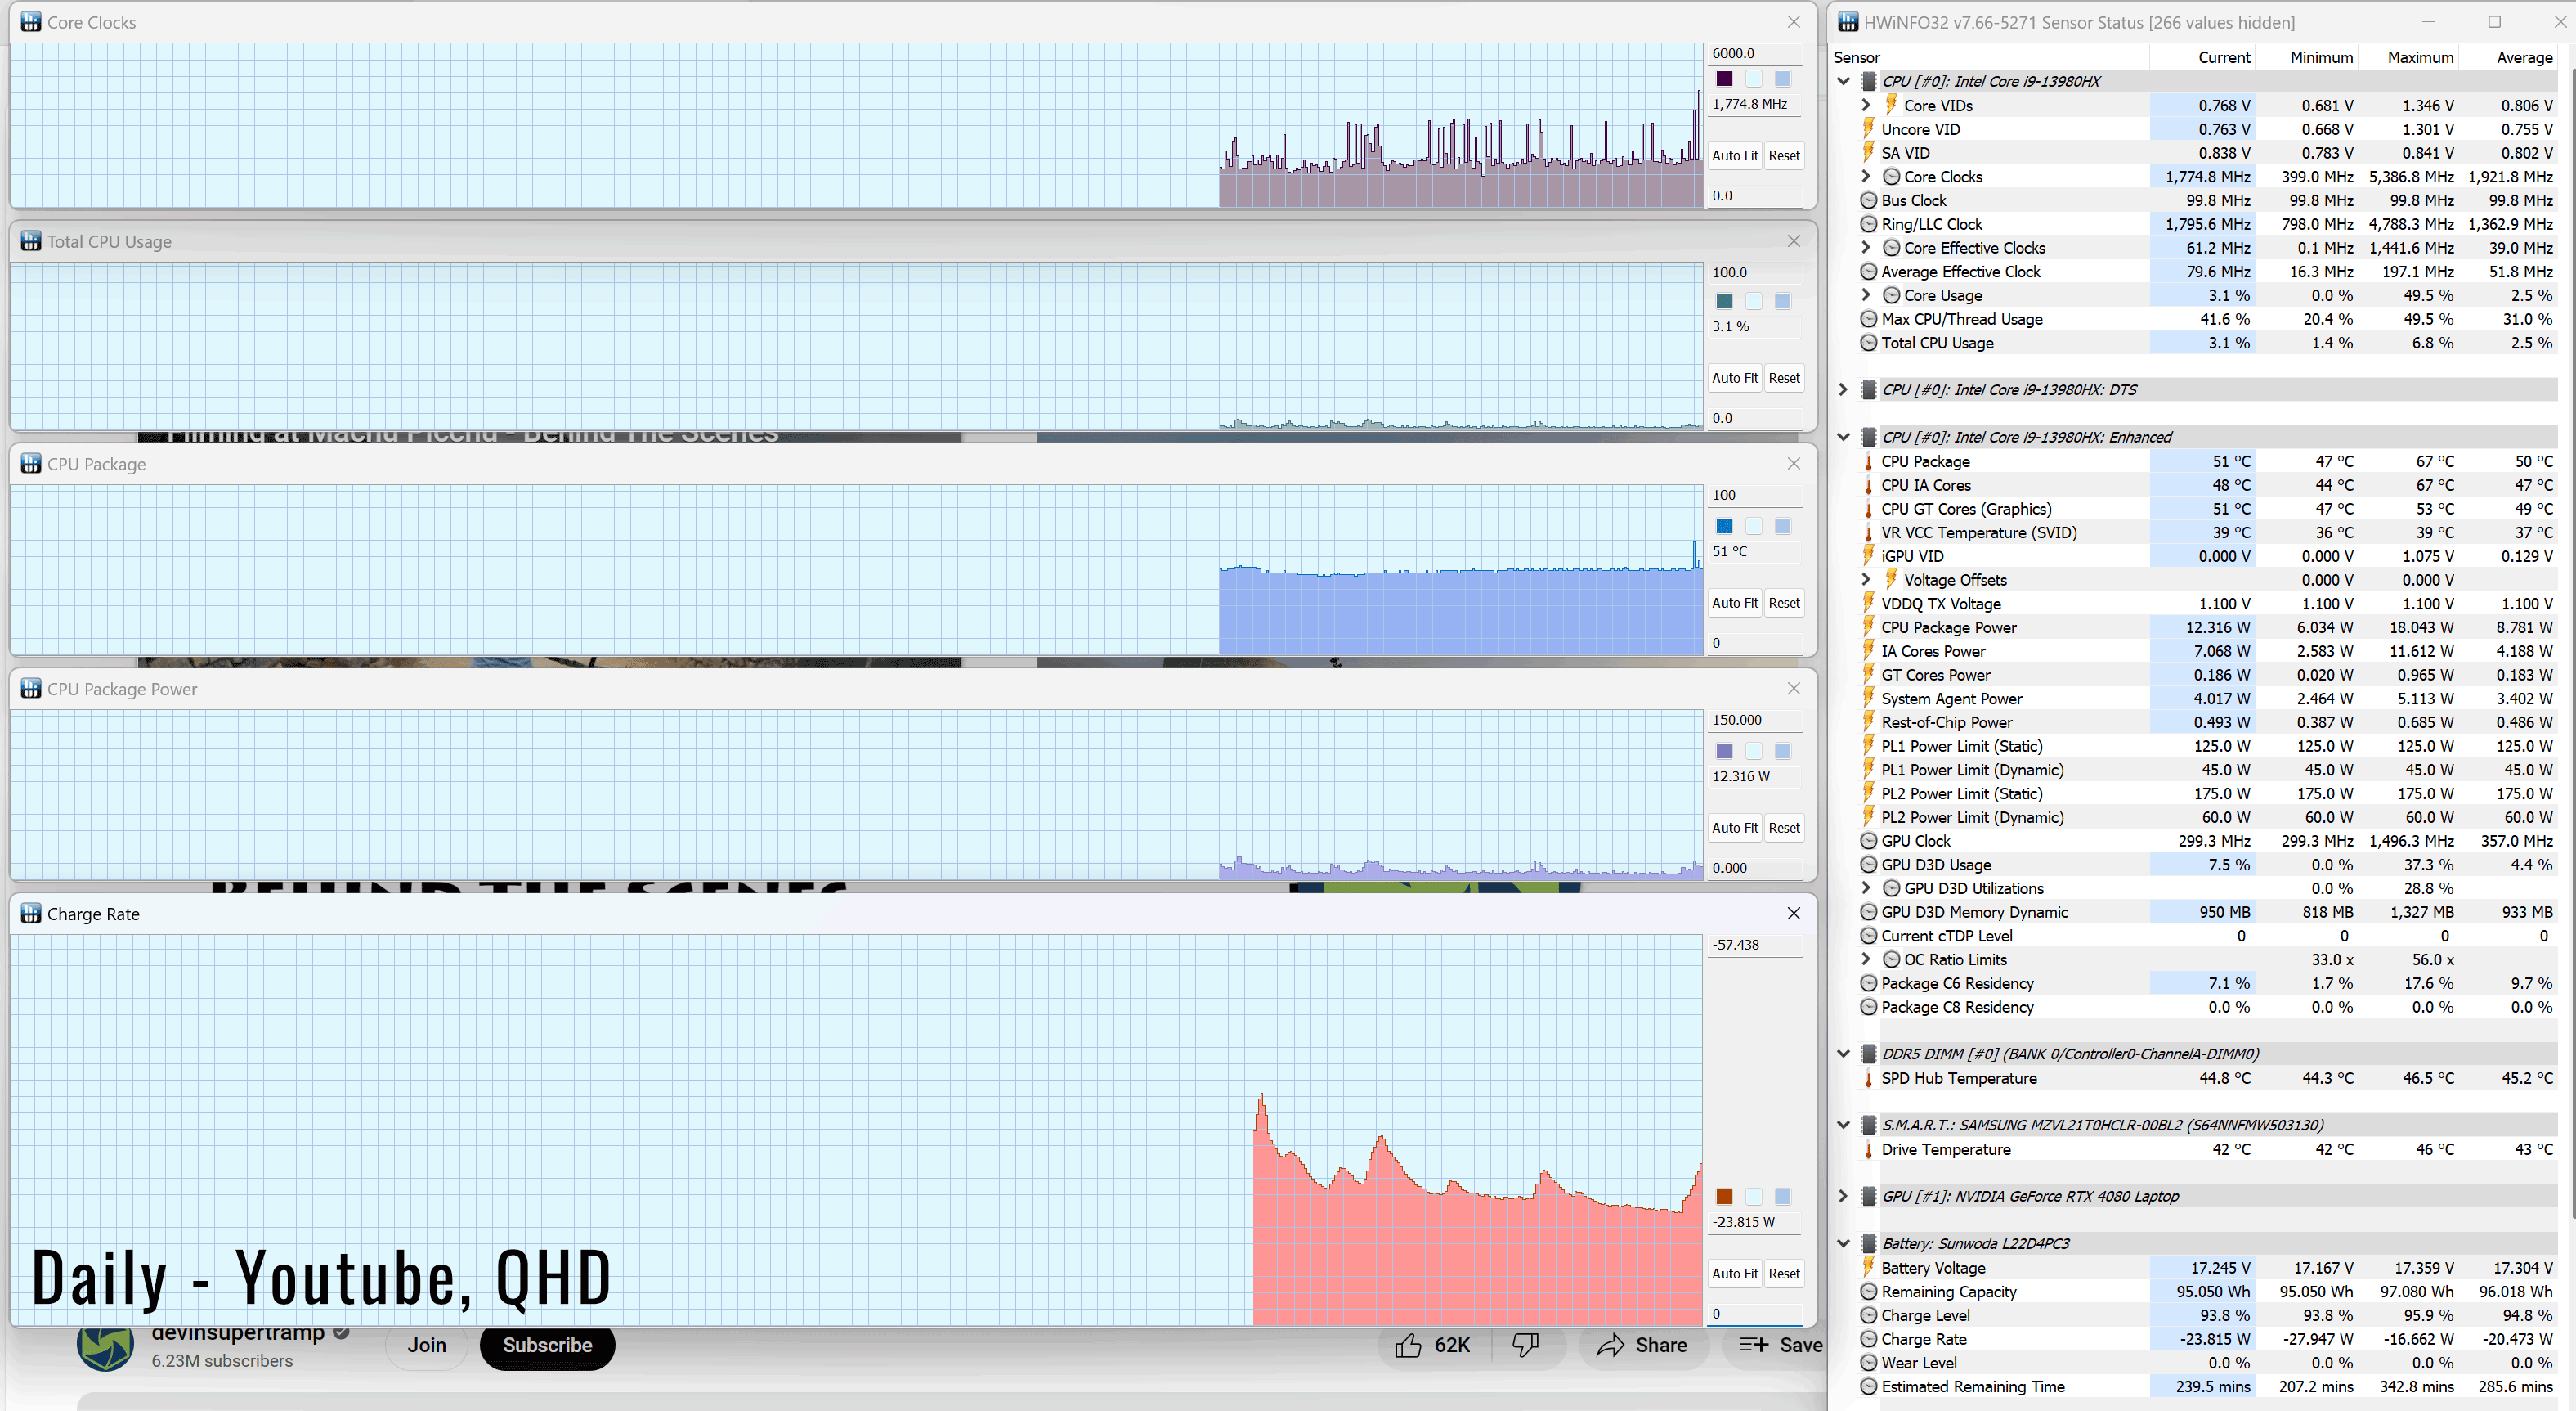
Task: Click the Average column header
Action: tap(2523, 57)
